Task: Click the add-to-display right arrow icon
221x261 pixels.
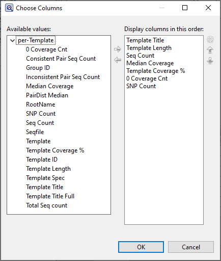Action: click(x=118, y=49)
